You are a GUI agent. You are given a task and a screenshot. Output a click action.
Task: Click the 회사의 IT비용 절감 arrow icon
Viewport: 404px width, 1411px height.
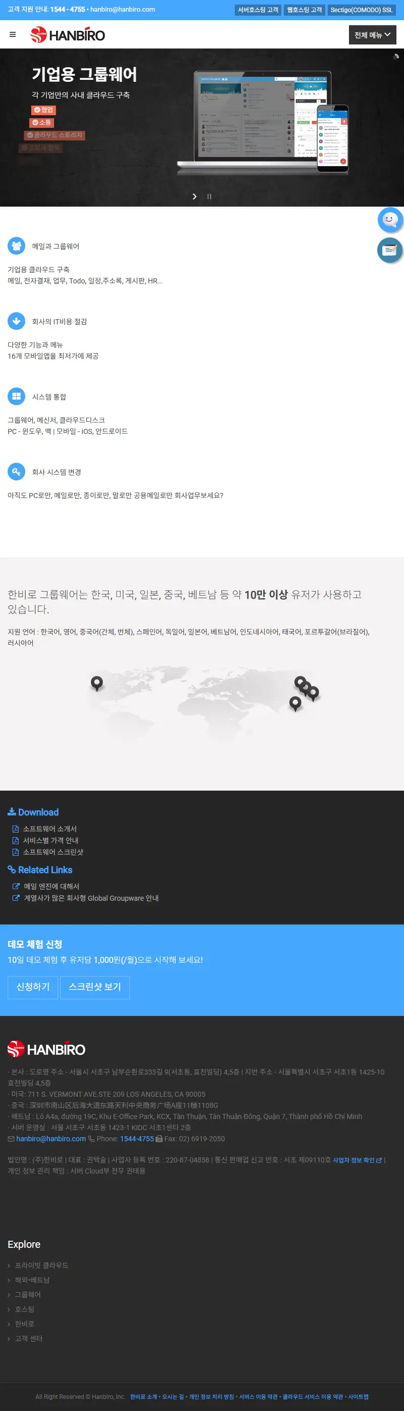tap(17, 321)
